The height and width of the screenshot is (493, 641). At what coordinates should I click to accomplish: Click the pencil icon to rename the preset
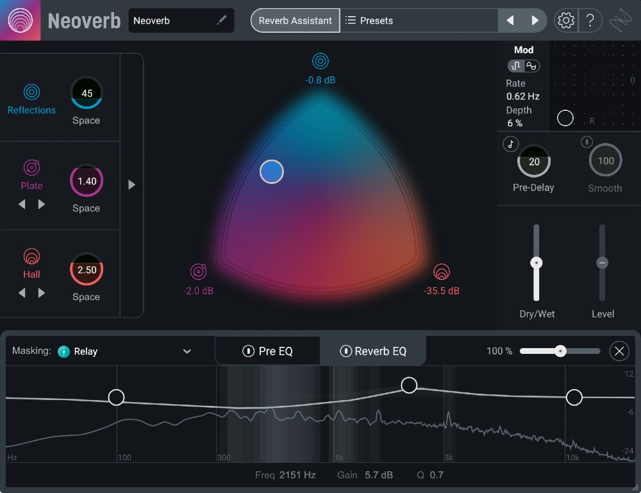pyautogui.click(x=222, y=20)
